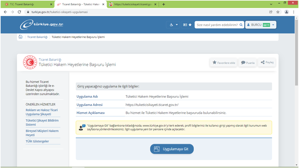299x168 pixels.
Task: Open Tüketici Şikayet Bildirim Sistemi link
Action: point(42,122)
